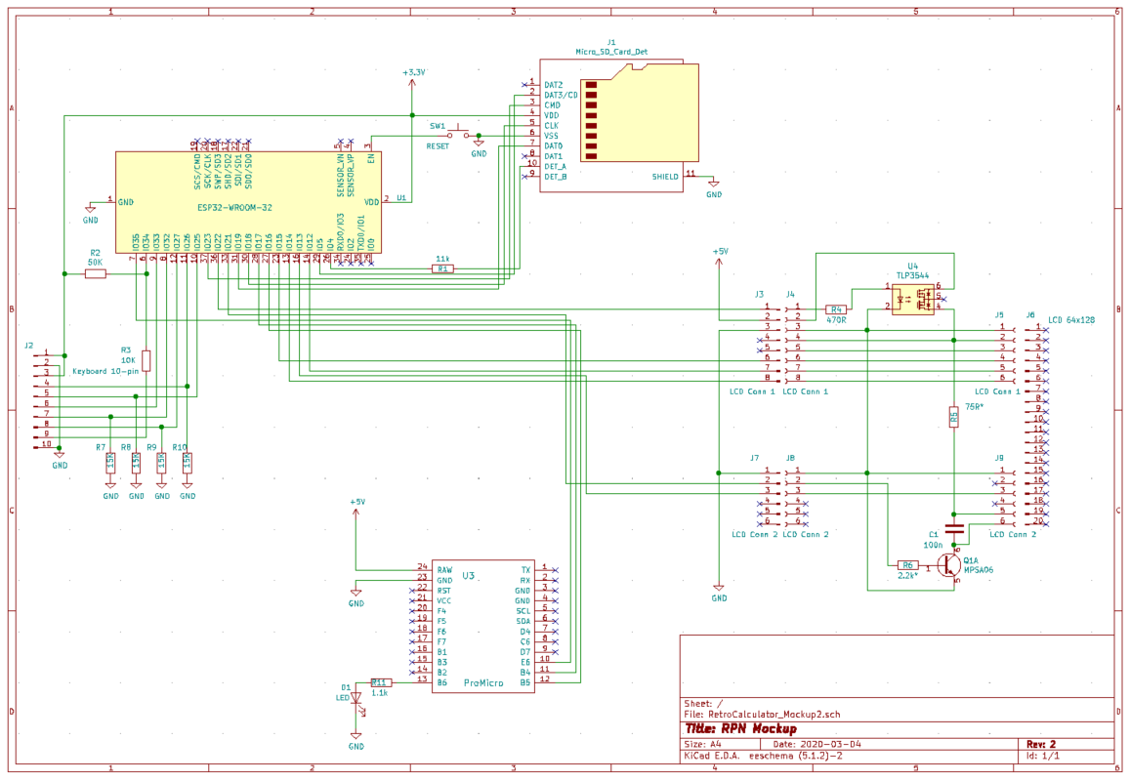Select the micro SD card graphic in J1
Image resolution: width=1130 pixels, height=781 pixels.
coord(641,112)
